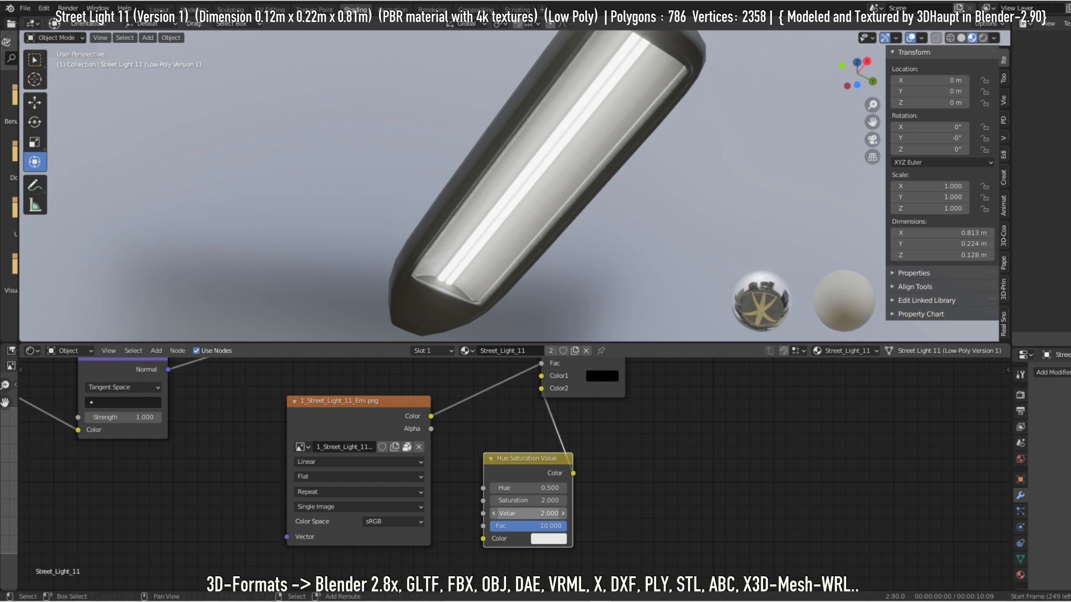Open the File menu
The height and width of the screenshot is (602, 1071).
pyautogui.click(x=25, y=8)
